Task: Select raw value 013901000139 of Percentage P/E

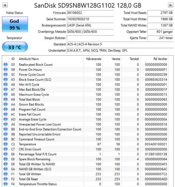Action: click(x=156, y=154)
